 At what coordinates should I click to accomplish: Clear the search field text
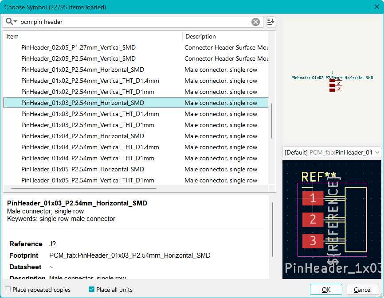[255, 22]
